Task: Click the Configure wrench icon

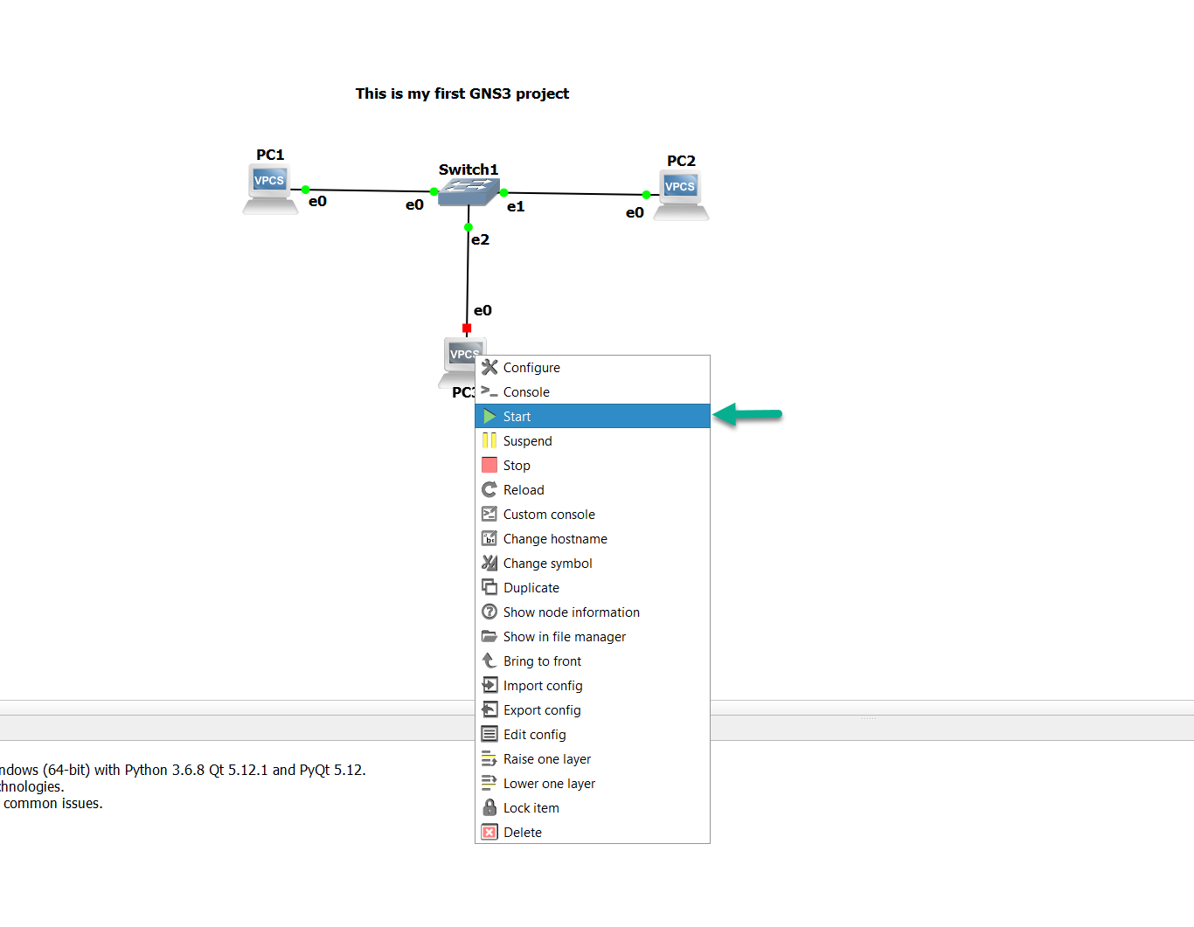Action: 489,367
